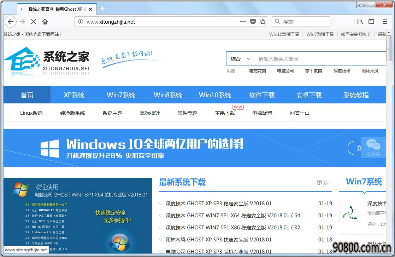395x257 pixels.
Task: Click the Win7激活工具 top link
Action: [320, 34]
